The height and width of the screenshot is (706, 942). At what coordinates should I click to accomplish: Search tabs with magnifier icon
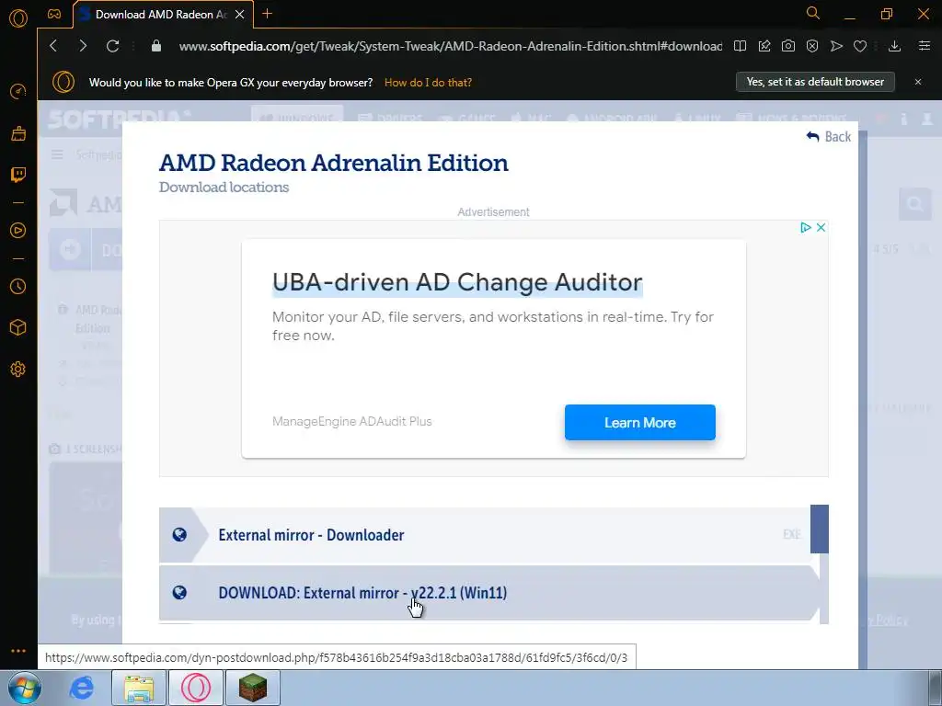tap(813, 13)
